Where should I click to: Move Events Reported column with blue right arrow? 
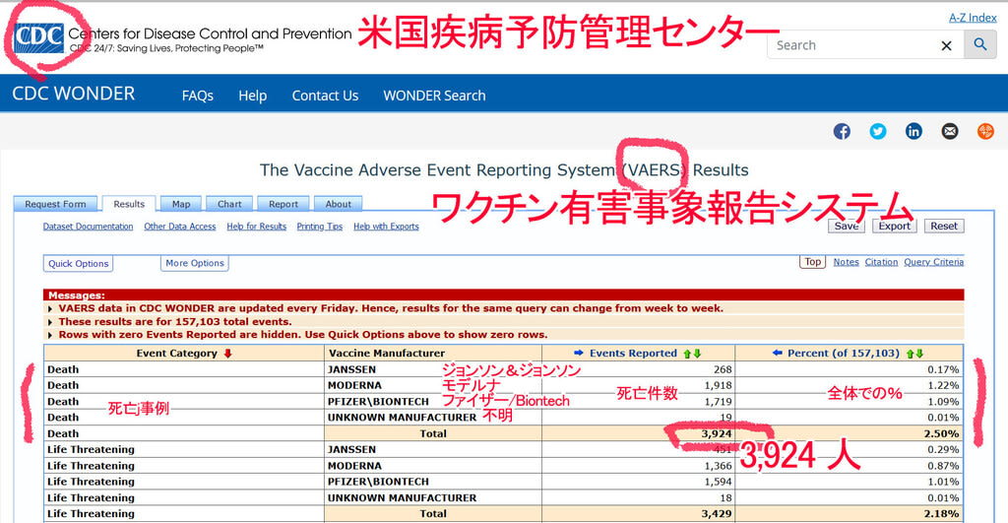coord(579,353)
